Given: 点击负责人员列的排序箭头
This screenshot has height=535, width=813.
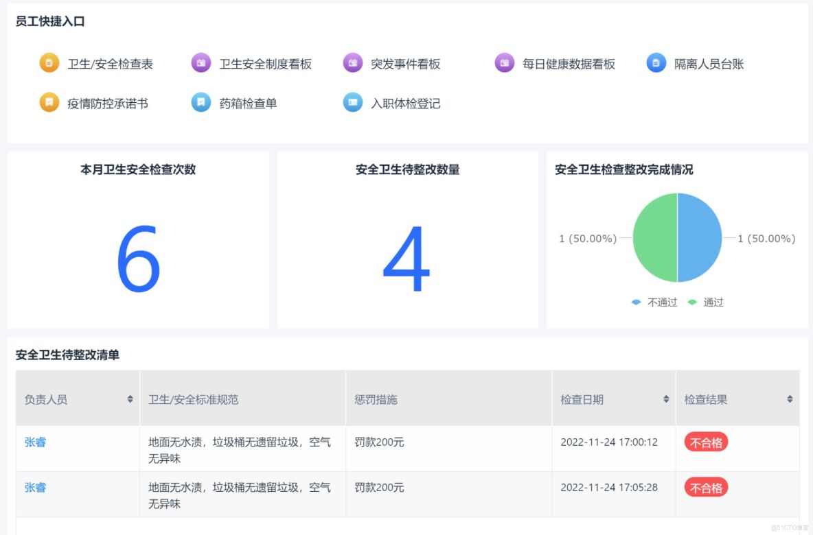Looking at the screenshot, I should click(x=130, y=398).
